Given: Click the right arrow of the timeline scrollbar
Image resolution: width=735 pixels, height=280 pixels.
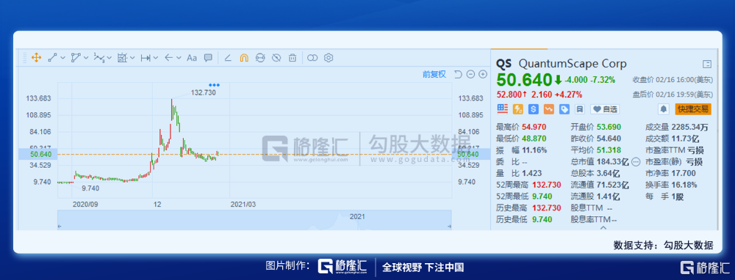Looking at the screenshot, I should 449,226.
